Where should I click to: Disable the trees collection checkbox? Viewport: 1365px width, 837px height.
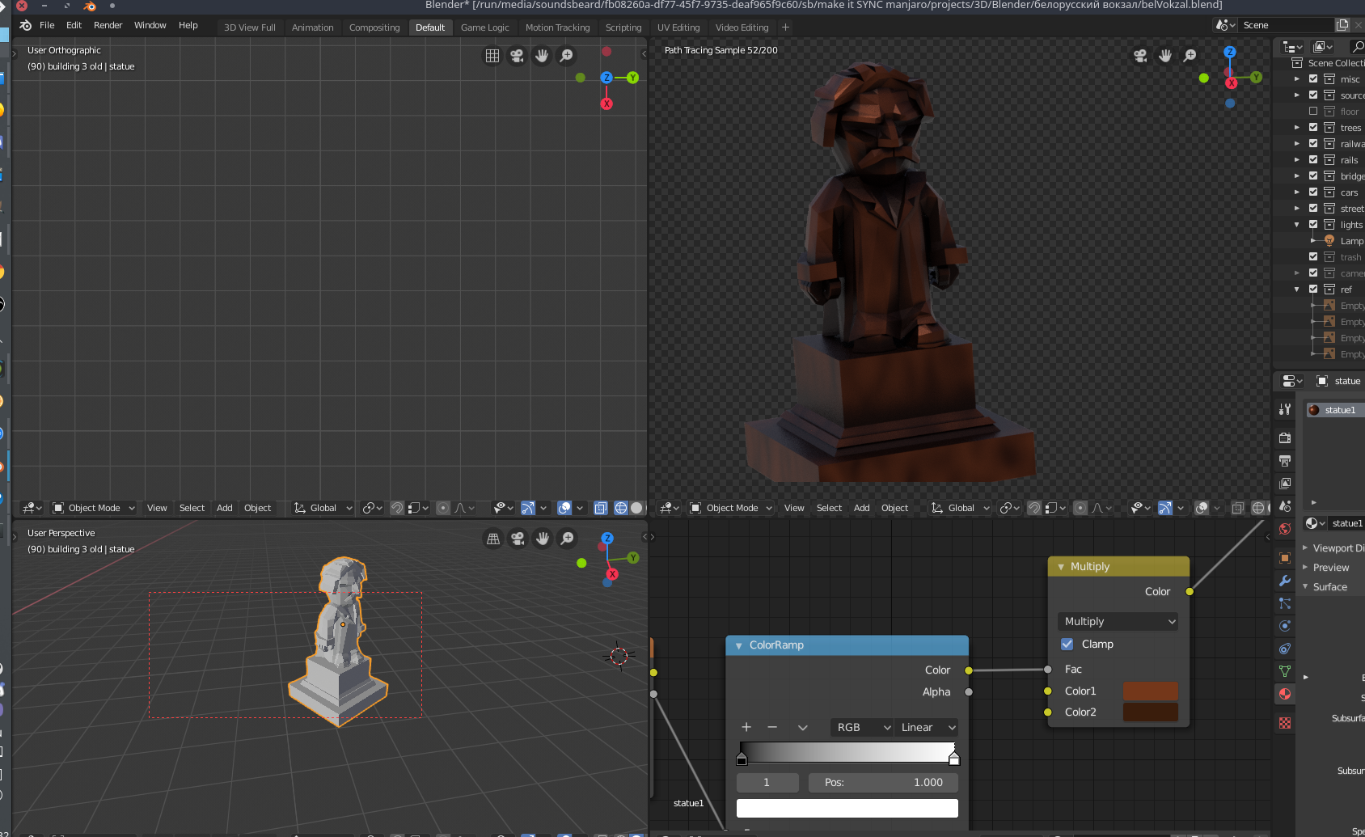click(1313, 128)
